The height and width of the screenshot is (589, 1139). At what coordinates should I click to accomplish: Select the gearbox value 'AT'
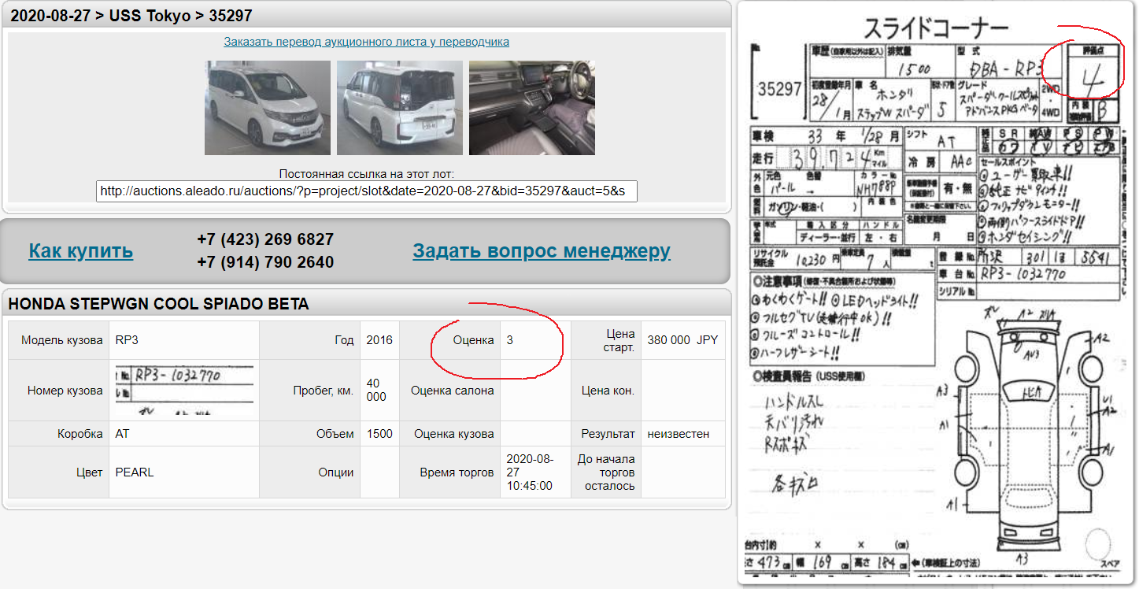pyautogui.click(x=122, y=434)
